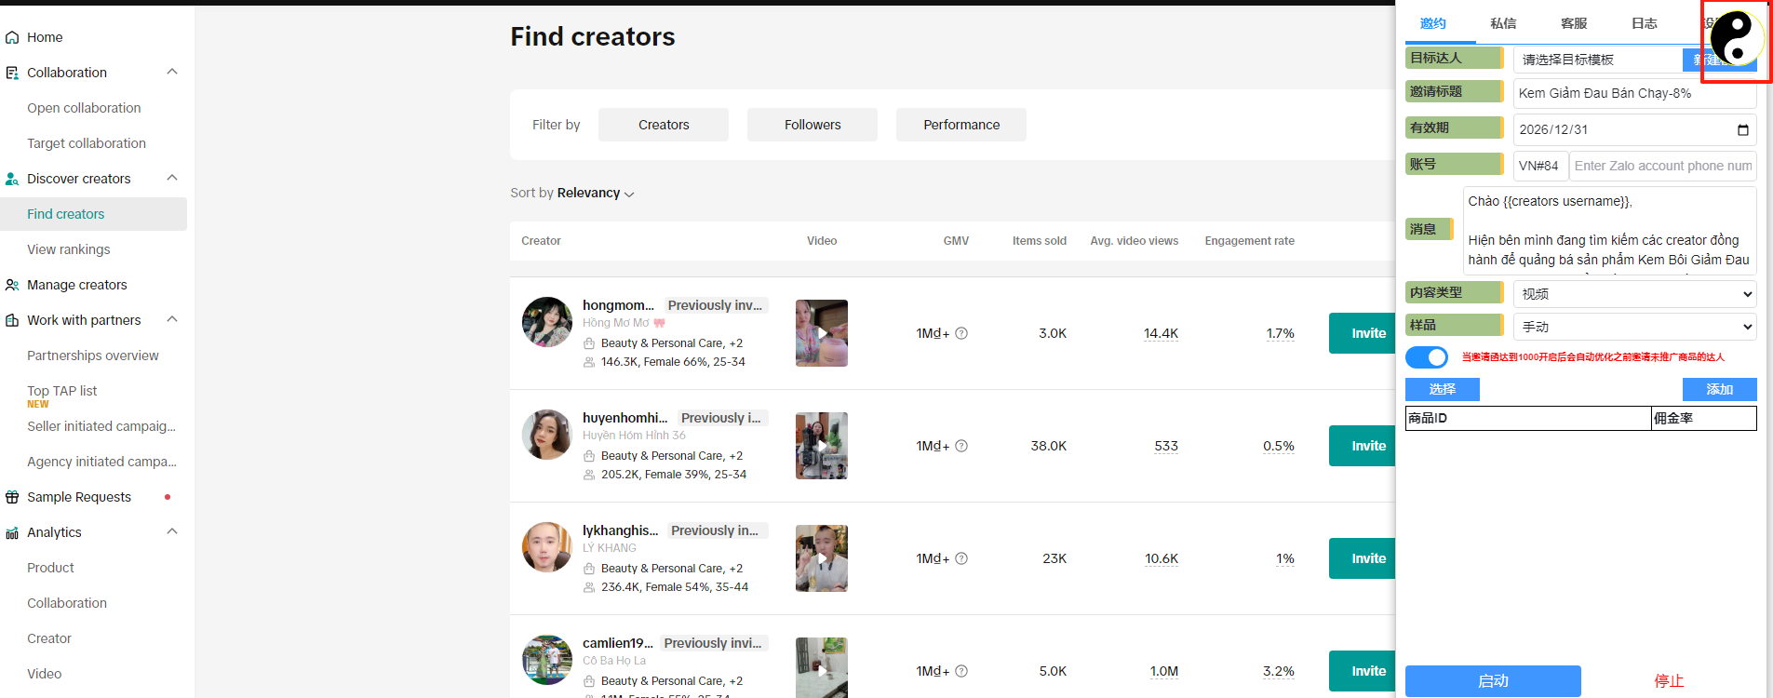1773x698 pixels.
Task: Open the Followers filter
Action: pos(812,125)
